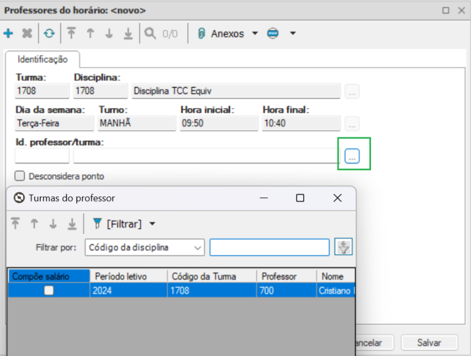Open the Id. professor/turma lookup button

(x=352, y=156)
